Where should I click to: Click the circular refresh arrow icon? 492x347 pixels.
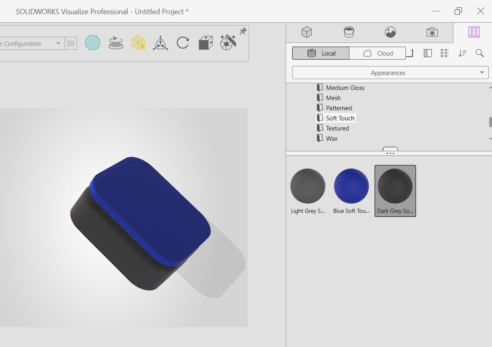183,43
